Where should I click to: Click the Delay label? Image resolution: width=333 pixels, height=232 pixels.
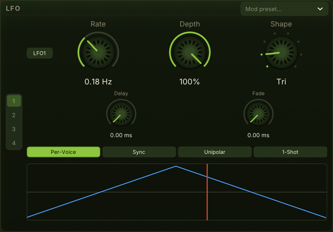point(121,94)
